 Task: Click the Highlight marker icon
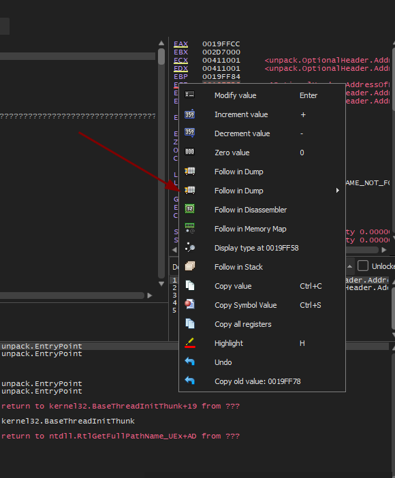point(190,342)
